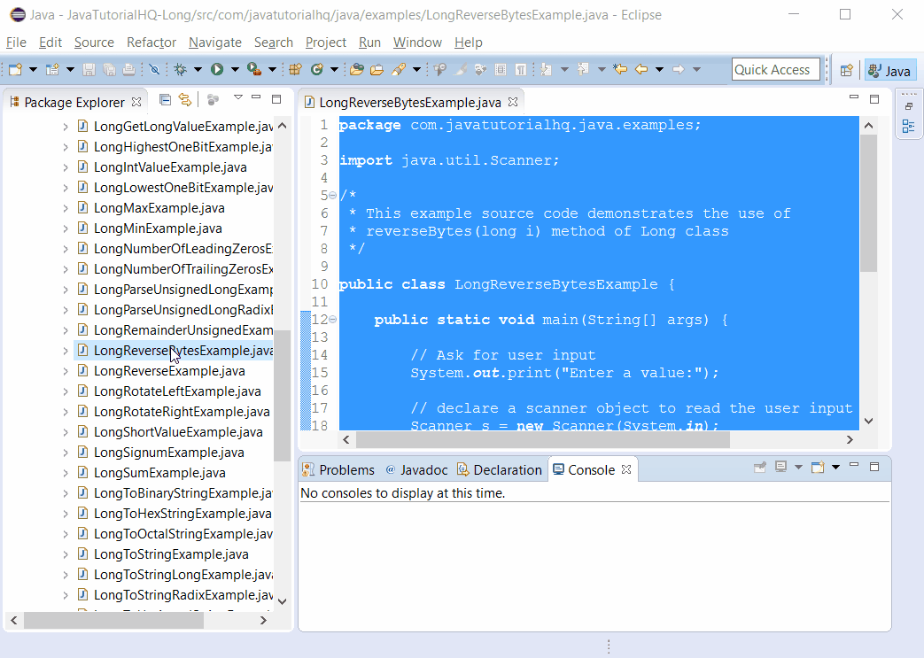Viewport: 924px width, 658px height.
Task: Click the Forward navigation arrow
Action: pos(679,69)
